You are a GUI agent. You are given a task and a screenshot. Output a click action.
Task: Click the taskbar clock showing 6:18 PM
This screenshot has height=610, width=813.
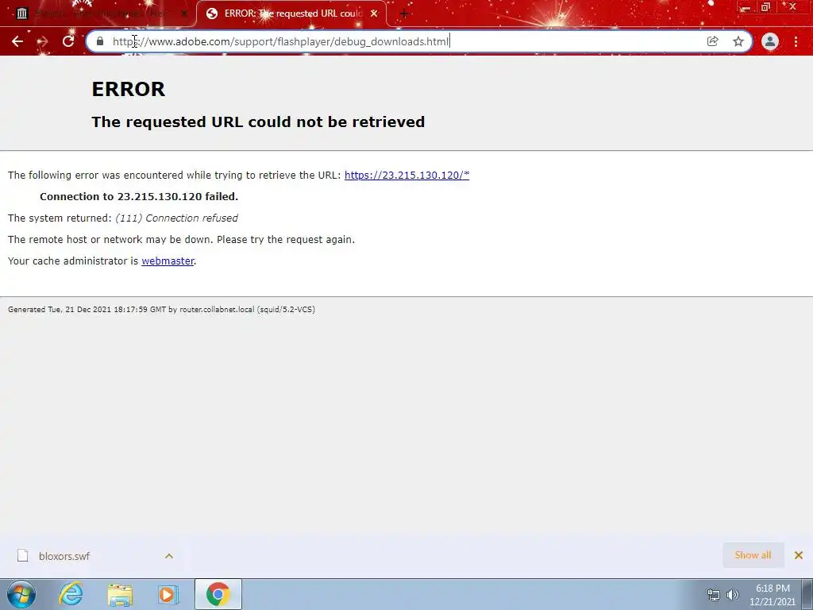(x=773, y=595)
